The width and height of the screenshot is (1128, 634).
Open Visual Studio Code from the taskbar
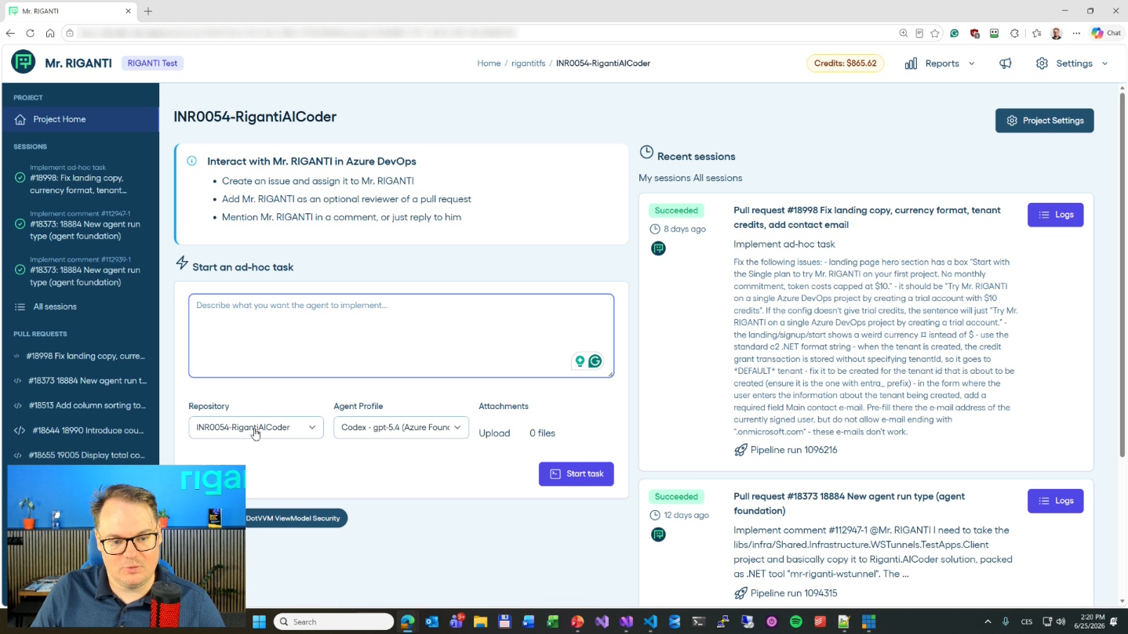click(x=650, y=621)
